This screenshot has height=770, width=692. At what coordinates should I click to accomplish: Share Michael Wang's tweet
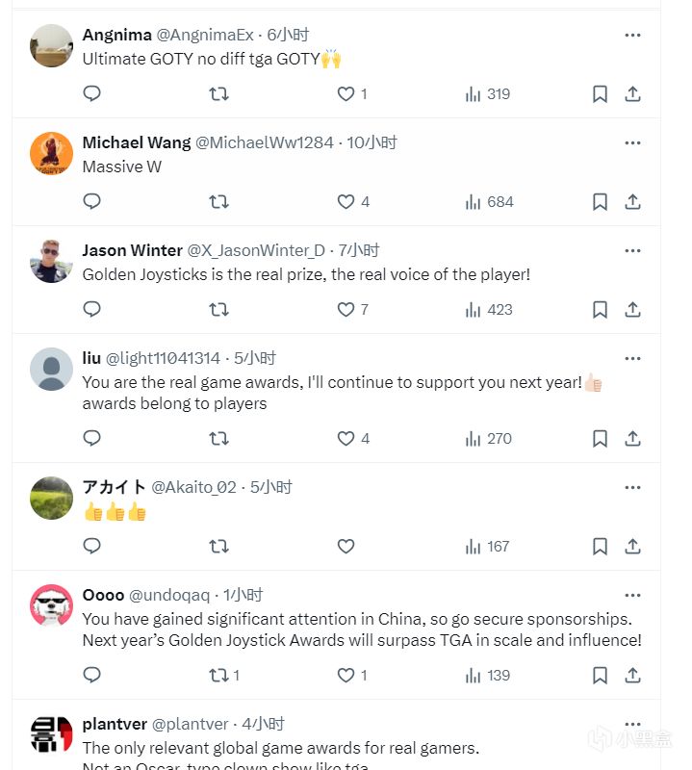[632, 202]
